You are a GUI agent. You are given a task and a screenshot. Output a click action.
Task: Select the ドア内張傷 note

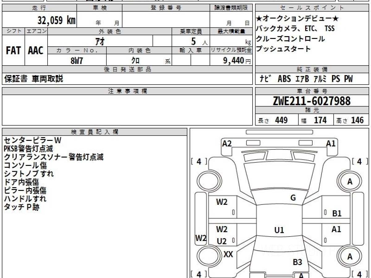(21, 182)
